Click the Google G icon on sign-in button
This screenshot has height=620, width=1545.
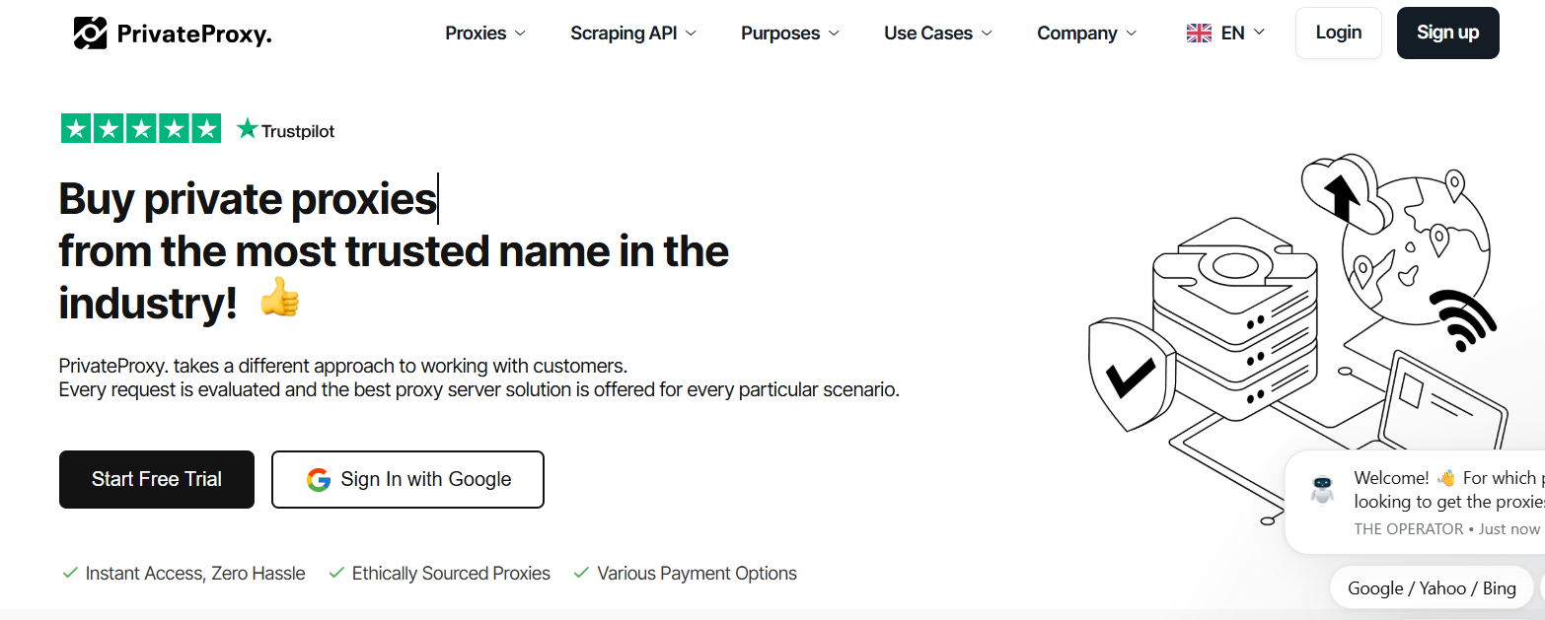coord(319,479)
